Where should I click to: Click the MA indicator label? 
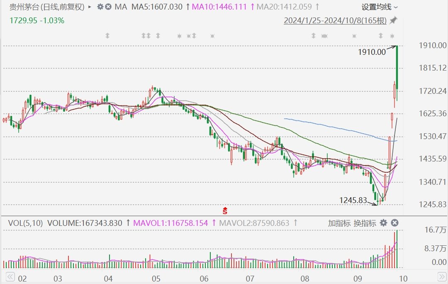pos(121,7)
